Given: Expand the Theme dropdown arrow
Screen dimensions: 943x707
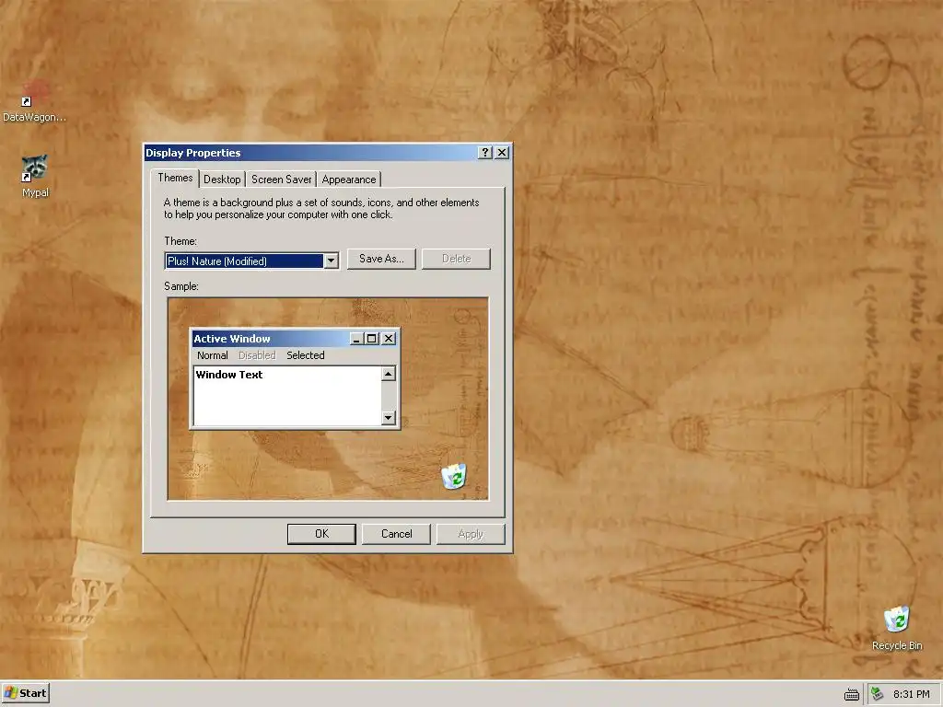Looking at the screenshot, I should pos(331,261).
